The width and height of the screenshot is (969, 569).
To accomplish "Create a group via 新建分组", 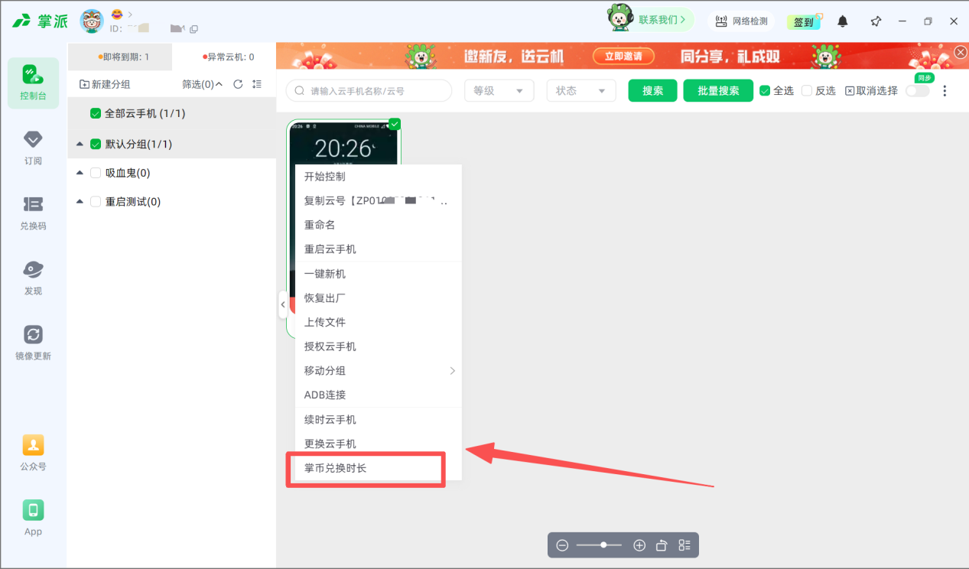I will click(x=105, y=84).
